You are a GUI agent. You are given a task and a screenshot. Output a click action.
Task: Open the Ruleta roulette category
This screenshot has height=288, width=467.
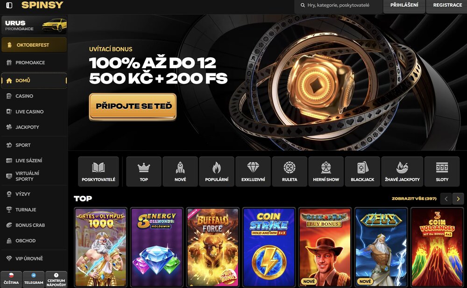pos(290,172)
